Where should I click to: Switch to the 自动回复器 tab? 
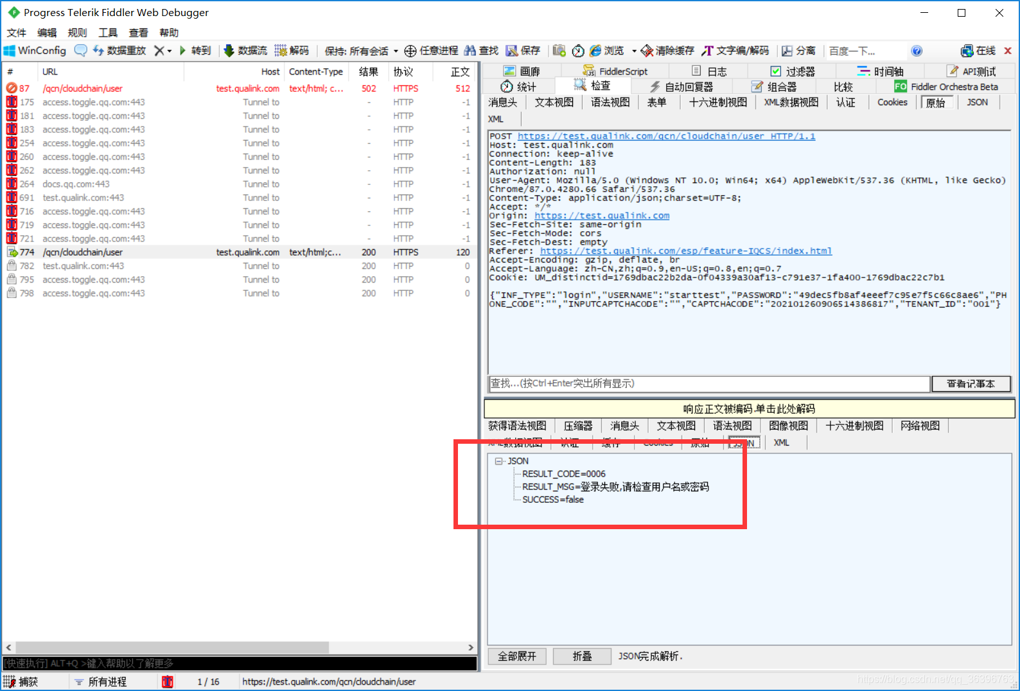click(x=681, y=87)
